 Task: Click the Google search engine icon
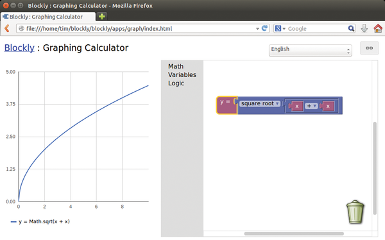point(278,28)
